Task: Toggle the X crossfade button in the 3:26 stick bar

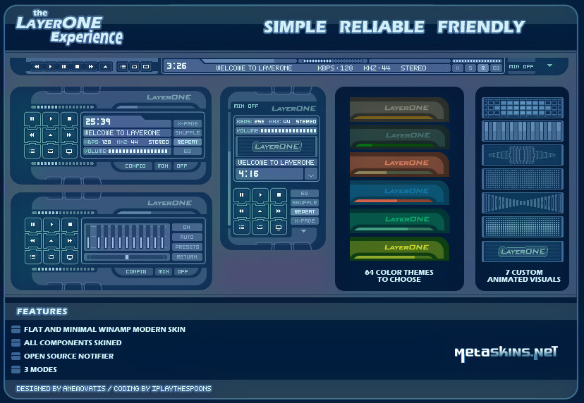Action: [x=458, y=68]
